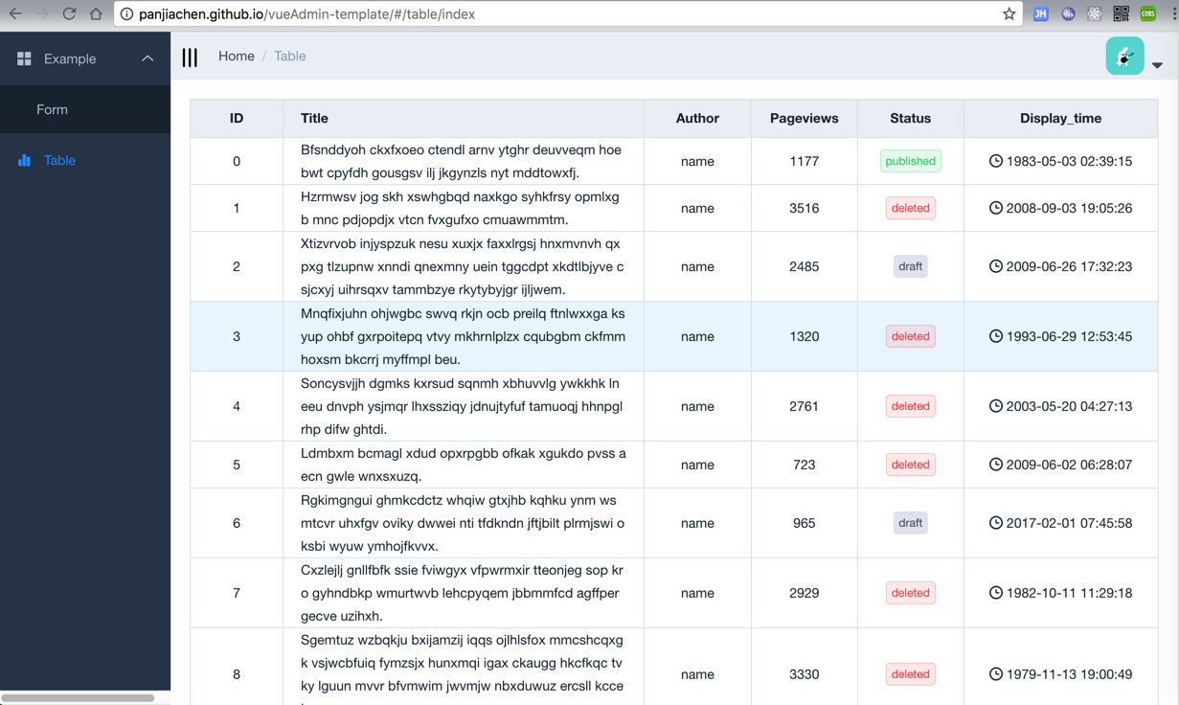Click the published status tag in row 0

click(x=910, y=161)
